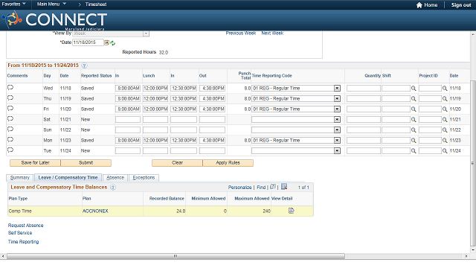Go to Previous Week
Screen dimensions: 476x268
coord(241,33)
